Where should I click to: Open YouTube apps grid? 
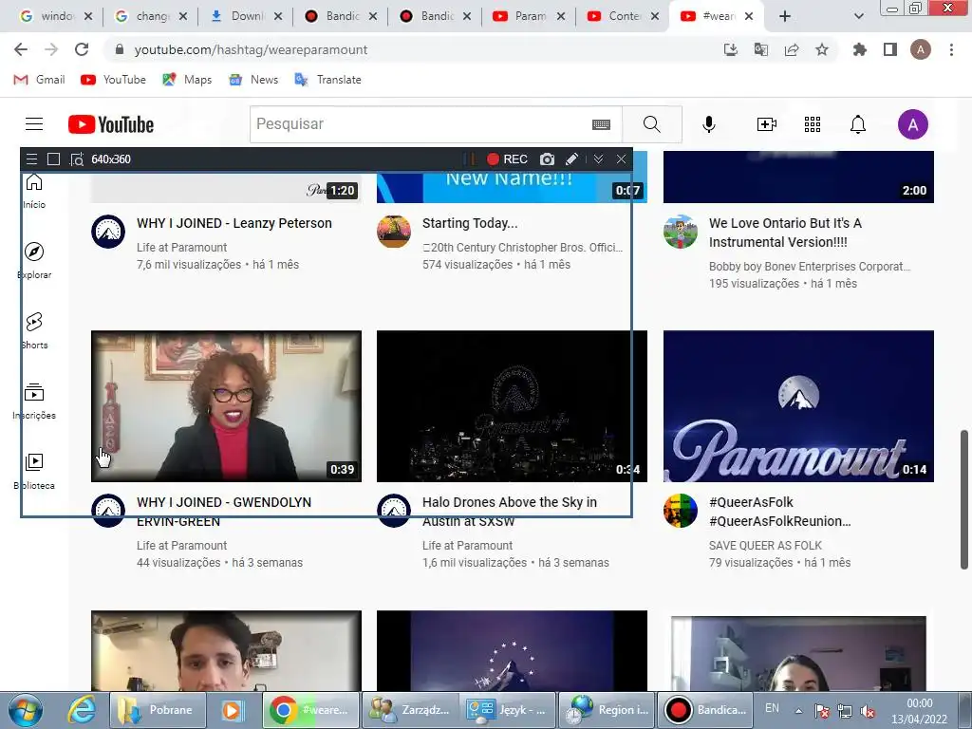(x=813, y=124)
